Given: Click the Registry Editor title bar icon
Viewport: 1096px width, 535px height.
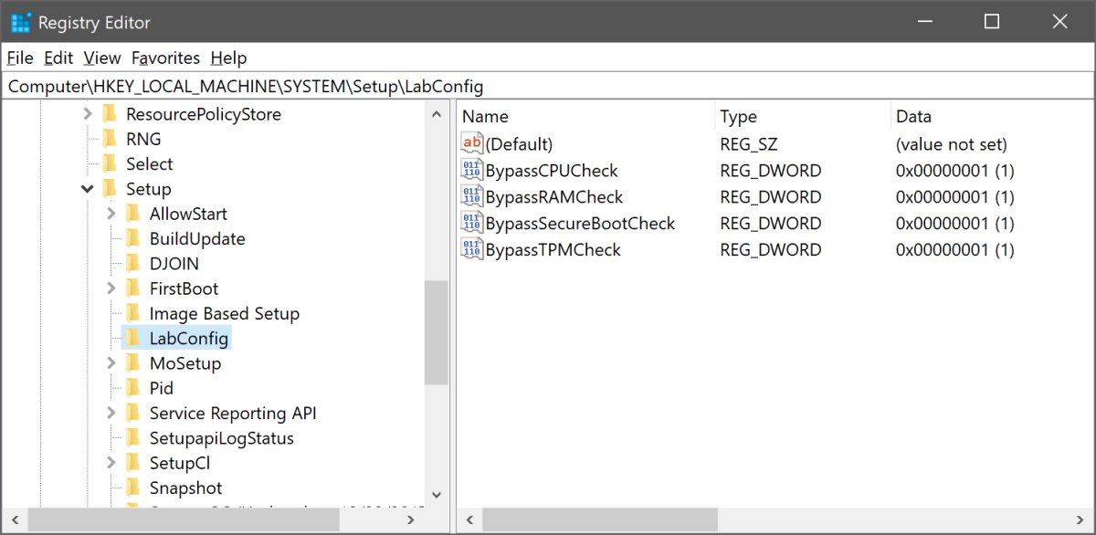Looking at the screenshot, I should click(x=20, y=23).
